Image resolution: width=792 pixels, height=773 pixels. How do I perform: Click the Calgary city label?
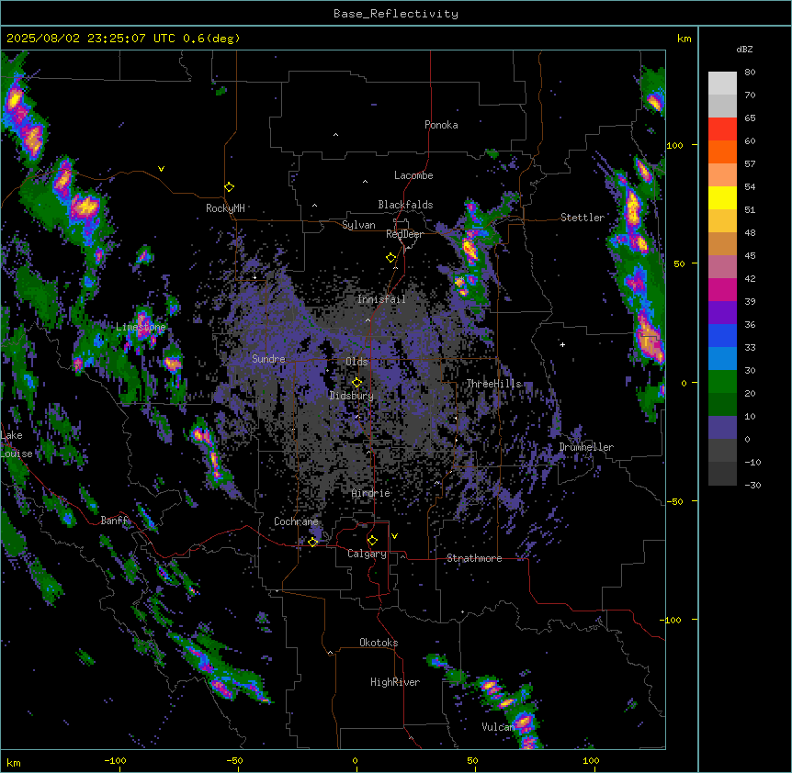point(367,554)
